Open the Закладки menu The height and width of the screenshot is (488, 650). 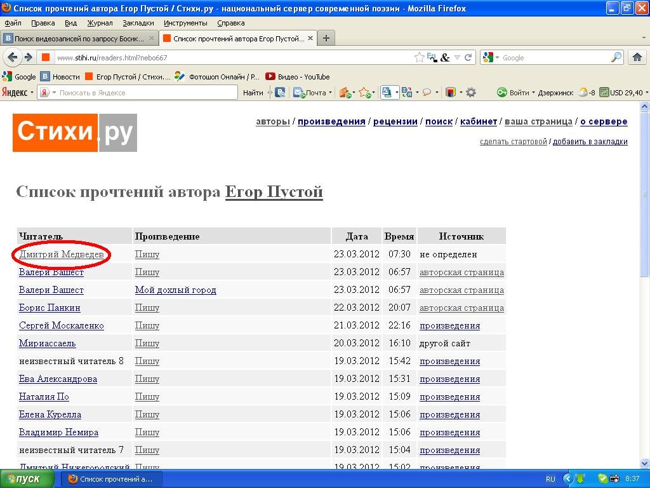tap(138, 23)
